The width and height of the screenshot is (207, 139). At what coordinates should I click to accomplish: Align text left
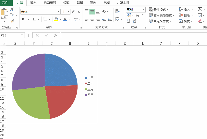click(87, 19)
